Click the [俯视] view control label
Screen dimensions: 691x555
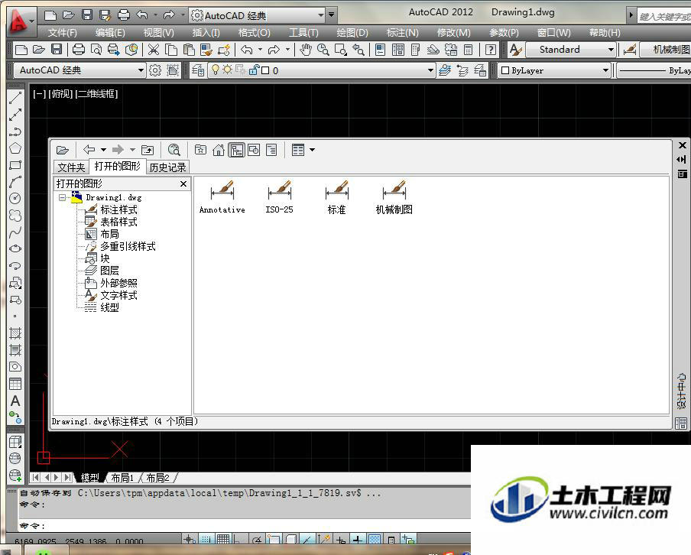[60, 94]
